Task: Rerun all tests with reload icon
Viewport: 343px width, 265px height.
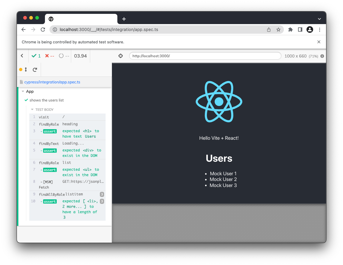Action: pos(35,70)
